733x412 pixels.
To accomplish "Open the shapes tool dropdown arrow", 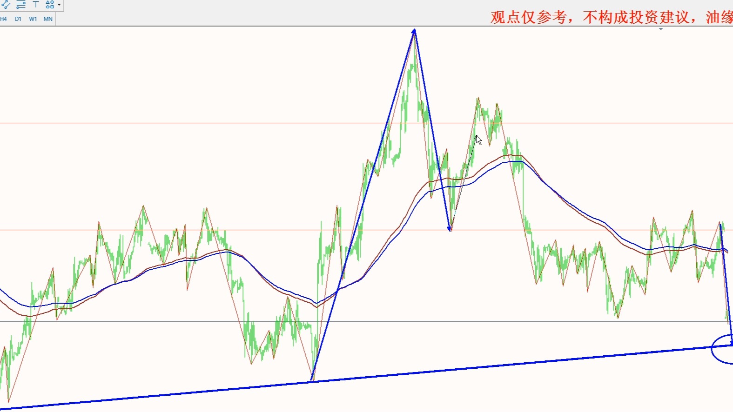I will 59,5.
